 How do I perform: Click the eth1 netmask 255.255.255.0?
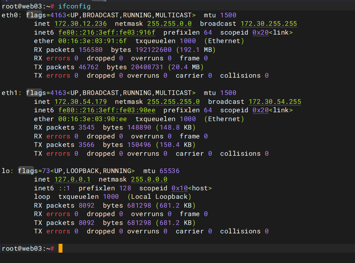click(x=173, y=102)
